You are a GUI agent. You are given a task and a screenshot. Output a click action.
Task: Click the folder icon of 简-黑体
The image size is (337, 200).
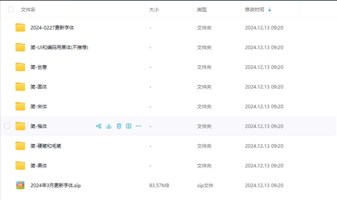[20, 166]
